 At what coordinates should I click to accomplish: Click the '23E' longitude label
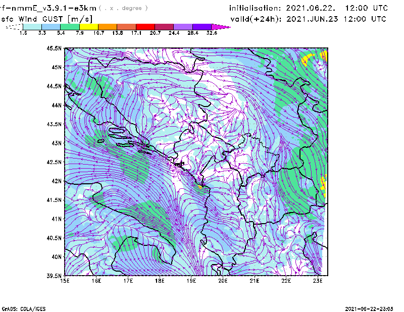318,281
